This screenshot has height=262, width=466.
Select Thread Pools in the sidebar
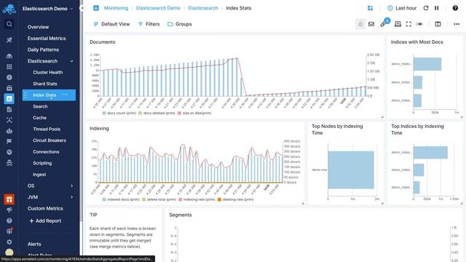click(x=47, y=129)
